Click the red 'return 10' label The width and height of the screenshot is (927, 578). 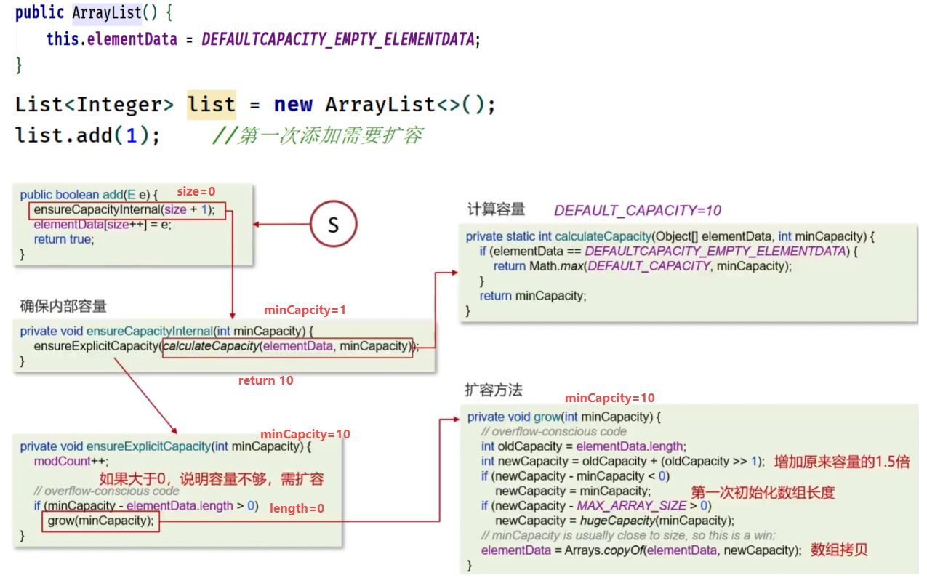pyautogui.click(x=266, y=380)
